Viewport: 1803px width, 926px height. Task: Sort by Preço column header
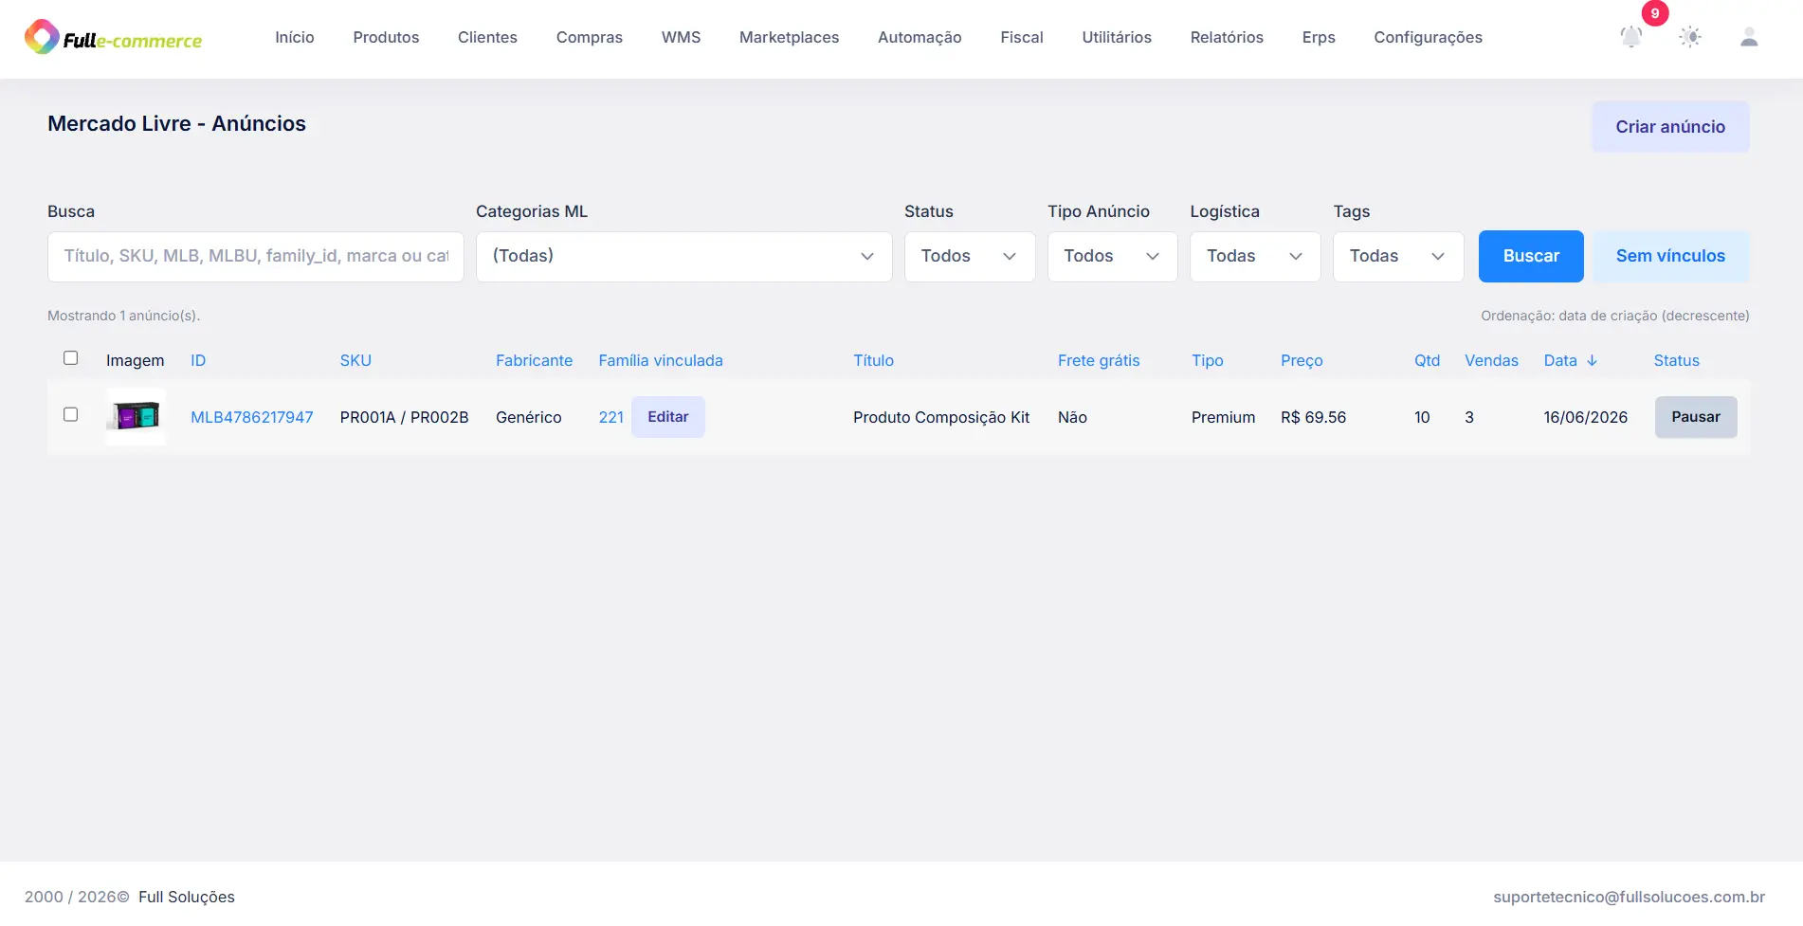tap(1302, 360)
